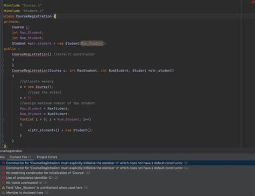
Task: Open the second "must explicitly initialize" error entry
Action: [94, 168]
